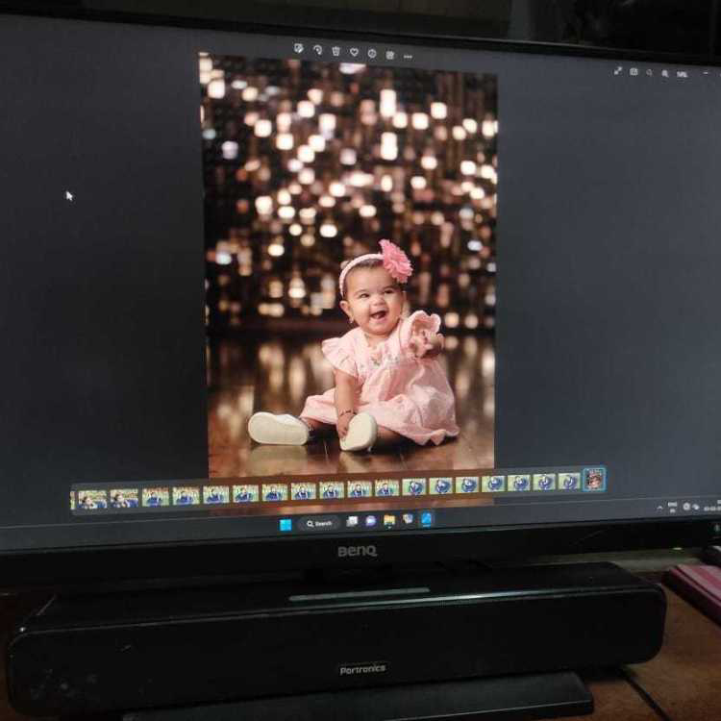Expand the hidden system tray icons chevron
Screen dimensions: 721x721
tap(659, 508)
